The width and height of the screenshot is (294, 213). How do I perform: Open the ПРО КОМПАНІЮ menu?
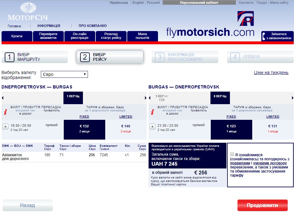point(93,26)
